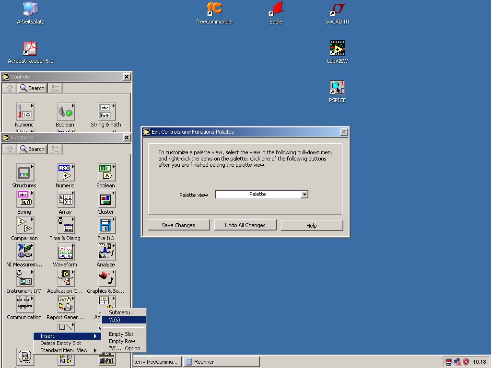Open Acrobat Reader 5.0 shortcut
This screenshot has width=491, height=368.
click(30, 52)
